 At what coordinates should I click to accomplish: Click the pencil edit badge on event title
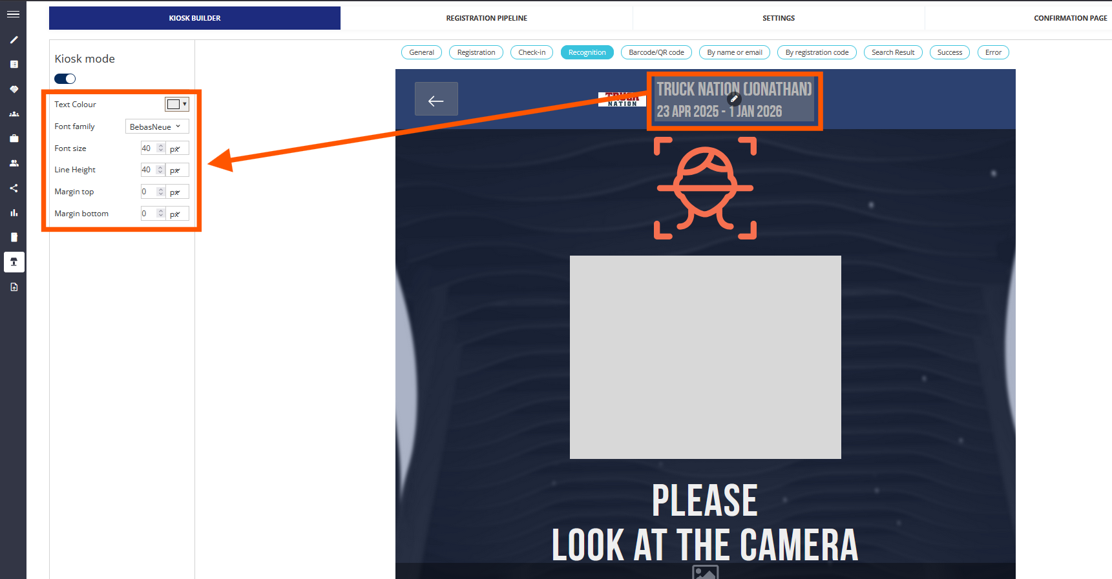pyautogui.click(x=733, y=99)
